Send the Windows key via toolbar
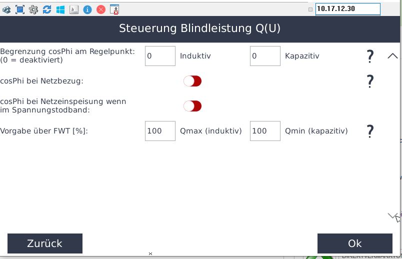The image size is (402, 259). coord(60,9)
